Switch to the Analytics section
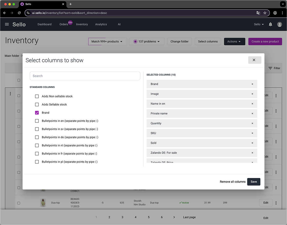 click(x=101, y=24)
